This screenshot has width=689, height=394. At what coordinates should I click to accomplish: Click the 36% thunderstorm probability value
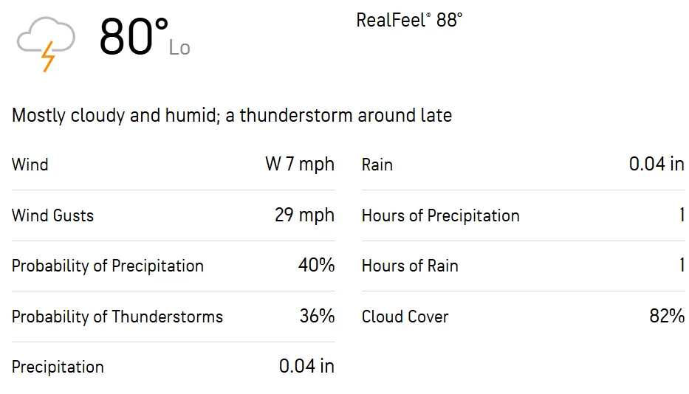317,317
